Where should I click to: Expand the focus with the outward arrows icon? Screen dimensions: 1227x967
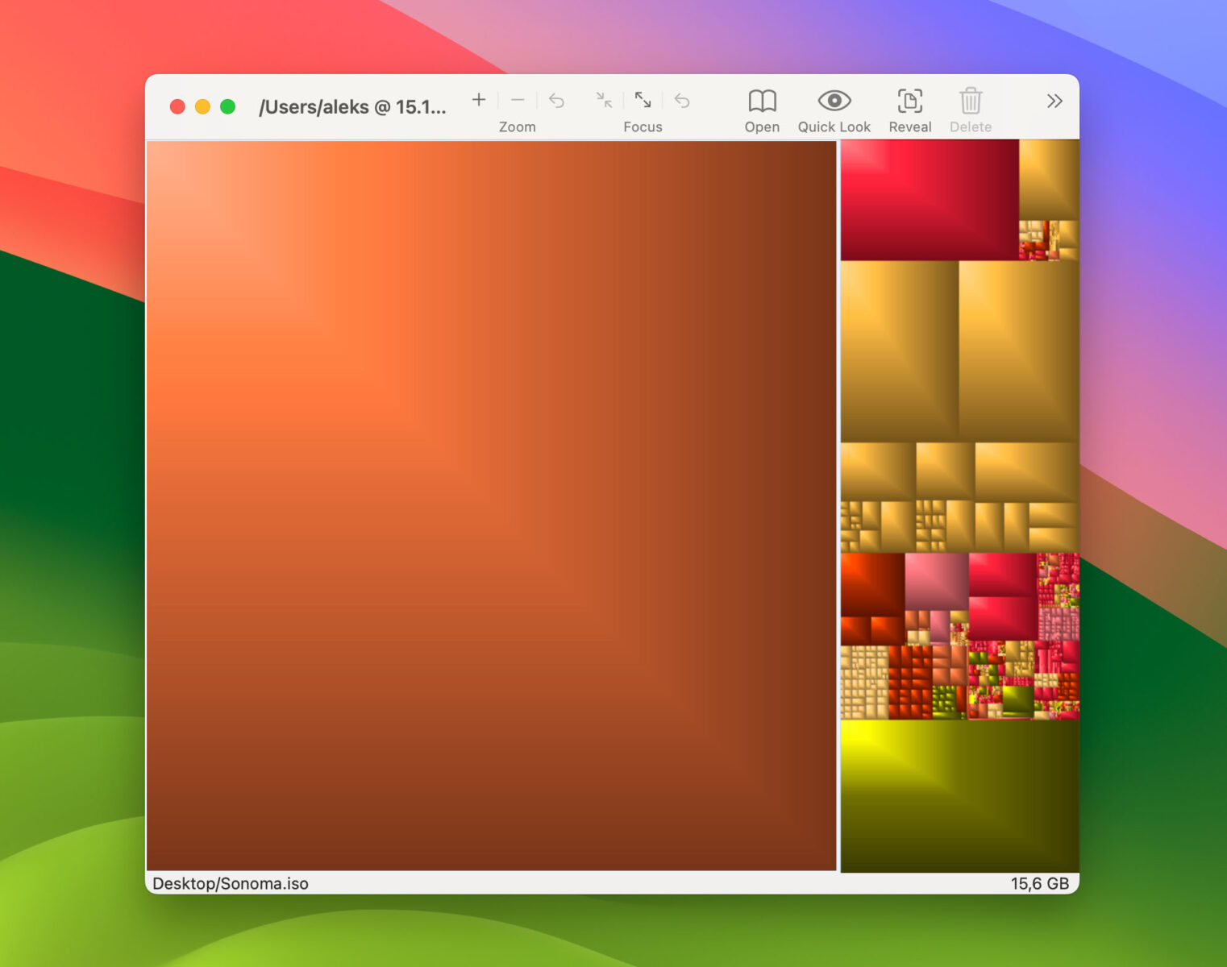click(x=643, y=100)
